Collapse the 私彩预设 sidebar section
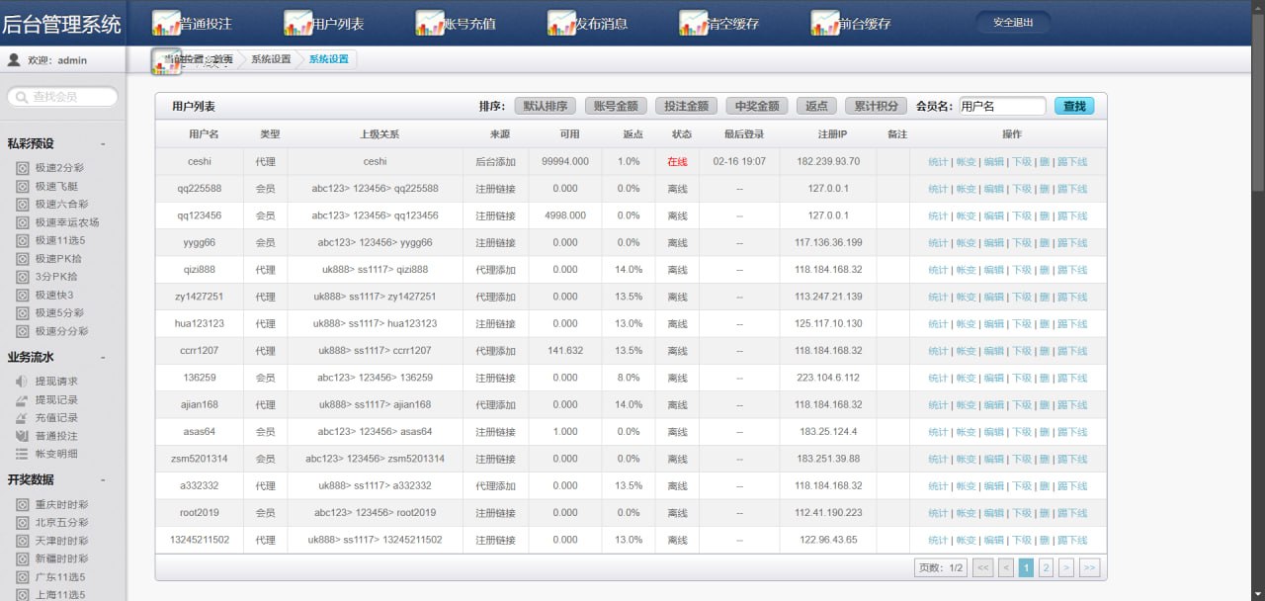The width and height of the screenshot is (1265, 601). (x=103, y=144)
